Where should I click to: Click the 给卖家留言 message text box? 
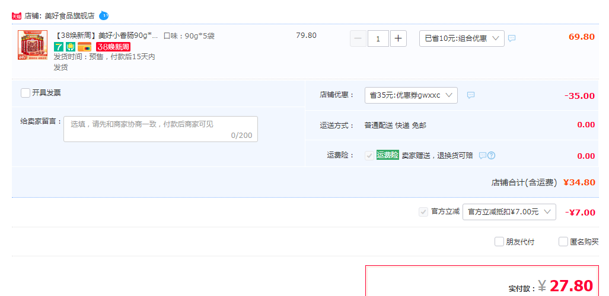[x=161, y=129]
